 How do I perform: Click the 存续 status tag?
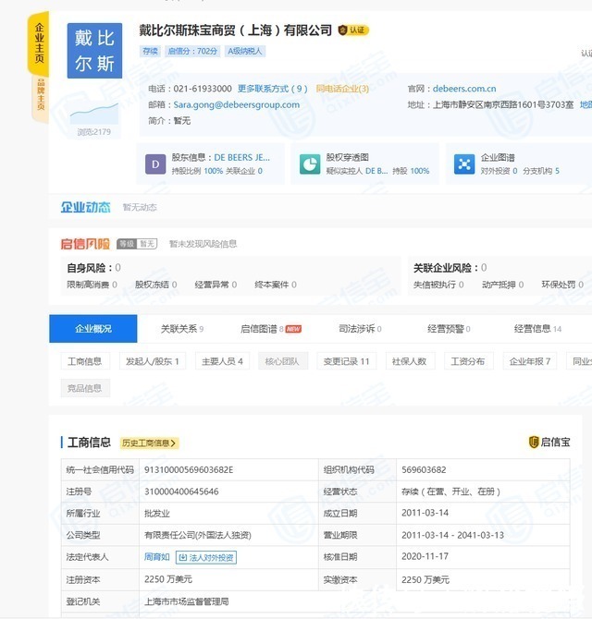click(150, 51)
